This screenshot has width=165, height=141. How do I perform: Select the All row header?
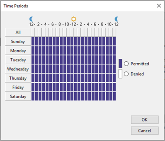point(18,32)
